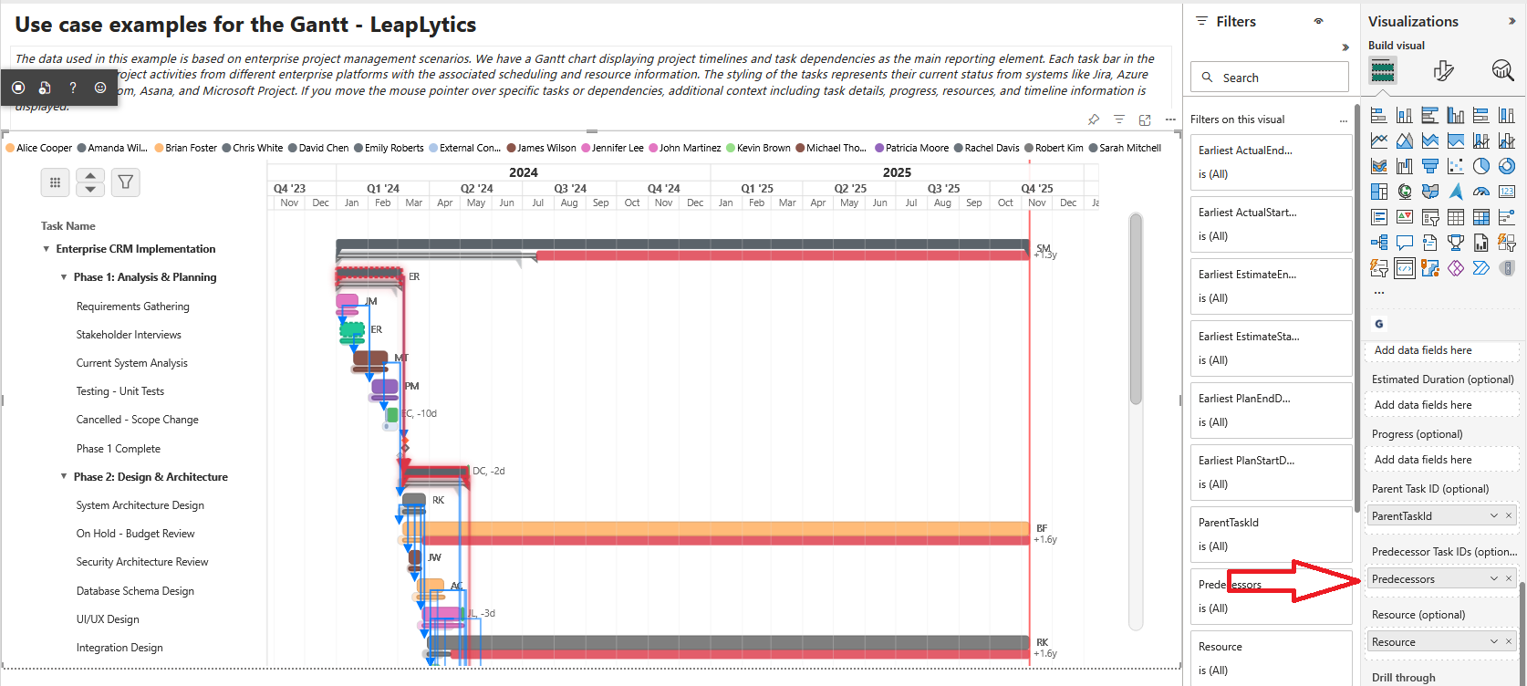This screenshot has height=686, width=1527.
Task: Switch to the Analytics tab
Action: coord(1501,71)
